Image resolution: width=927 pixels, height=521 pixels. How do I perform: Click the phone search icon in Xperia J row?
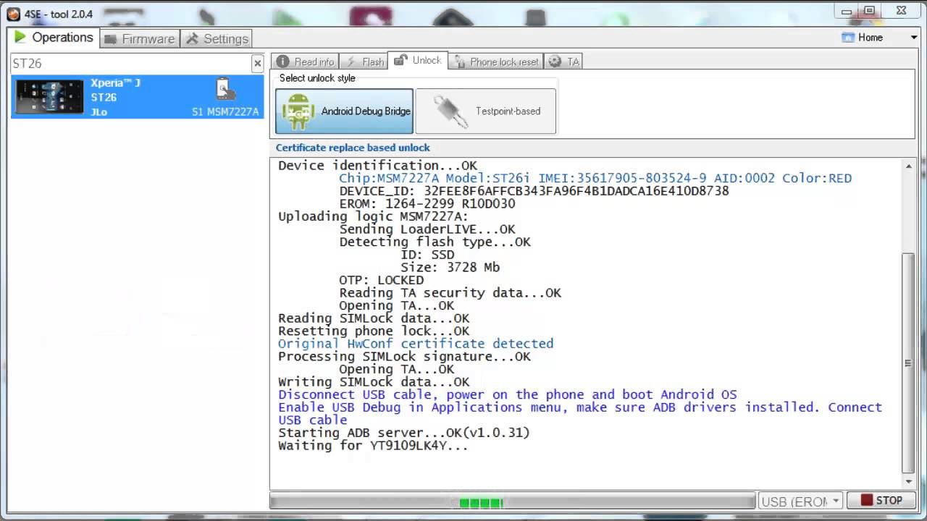[225, 89]
